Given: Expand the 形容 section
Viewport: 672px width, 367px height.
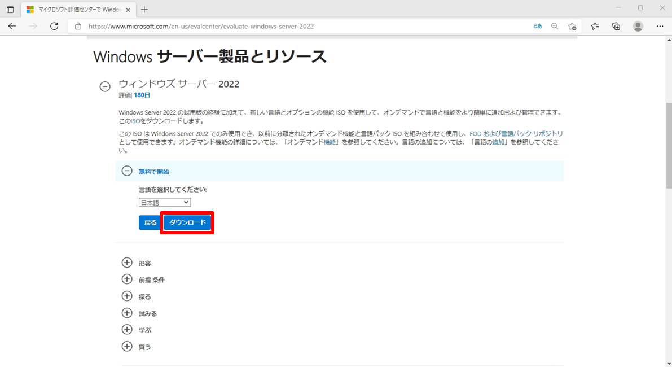Looking at the screenshot, I should tap(127, 263).
